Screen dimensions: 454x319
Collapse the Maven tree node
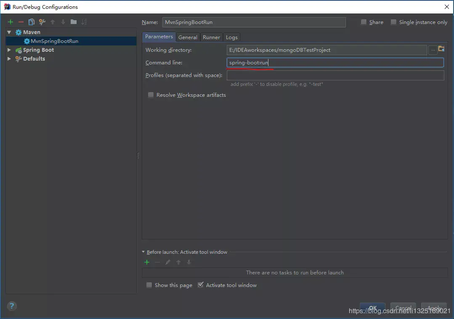pos(9,32)
